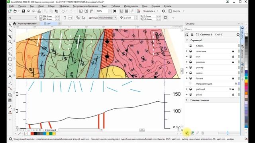Click the Export icon
The height and width of the screenshot is (143, 255).
86,11
